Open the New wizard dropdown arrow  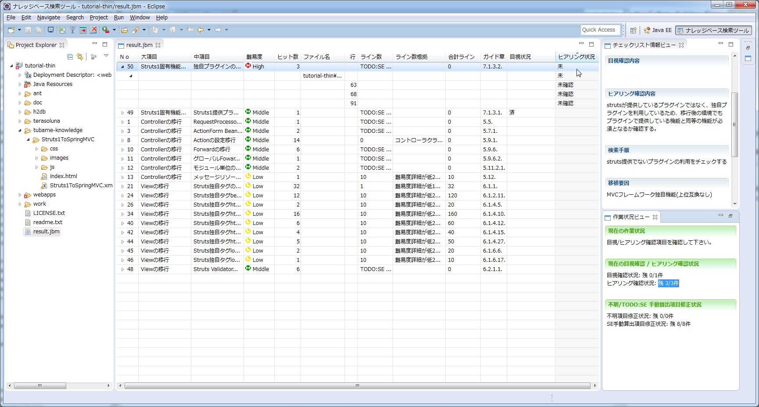[19, 30]
